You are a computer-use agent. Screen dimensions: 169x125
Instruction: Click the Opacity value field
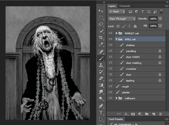tap(153, 19)
